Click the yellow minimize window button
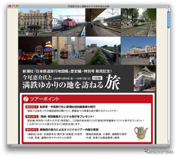 (14, 6)
